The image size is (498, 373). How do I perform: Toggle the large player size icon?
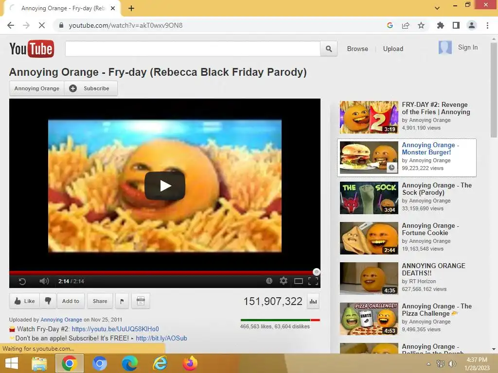pyautogui.click(x=298, y=281)
